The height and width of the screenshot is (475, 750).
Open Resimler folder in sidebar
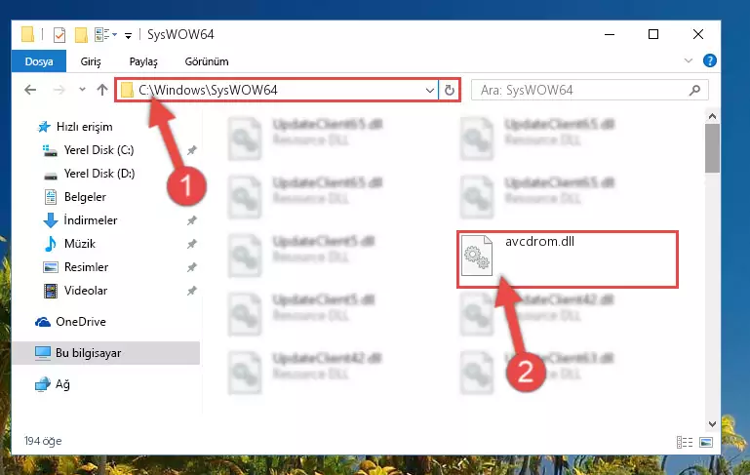86,267
